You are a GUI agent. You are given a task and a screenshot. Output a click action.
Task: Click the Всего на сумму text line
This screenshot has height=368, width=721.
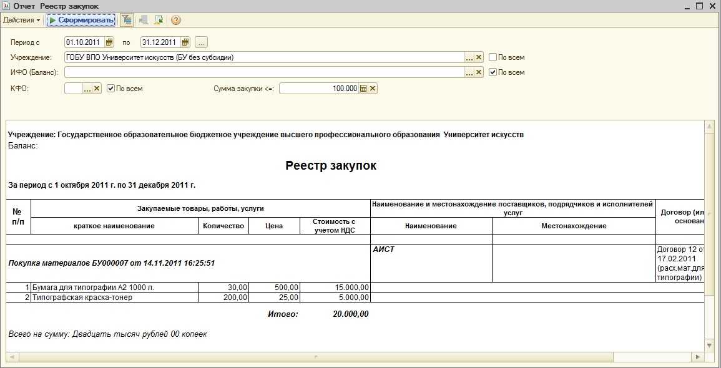pos(107,334)
